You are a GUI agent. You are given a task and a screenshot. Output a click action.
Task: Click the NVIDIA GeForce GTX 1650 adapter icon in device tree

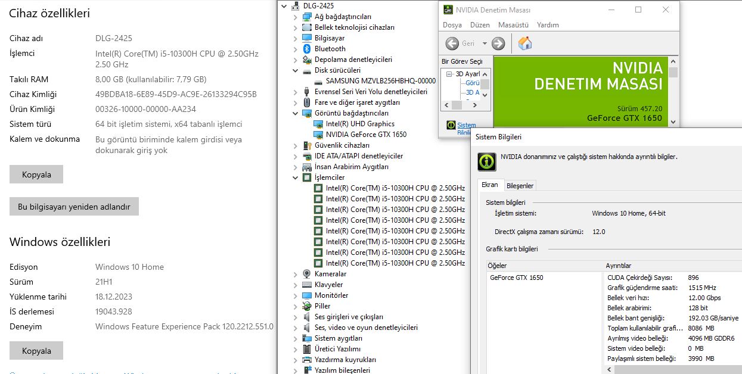pos(318,135)
